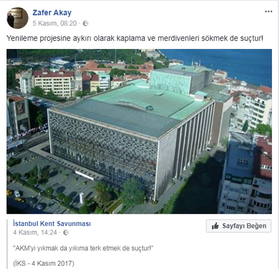
Task: Open the shared post timestamp 4 Kasım, 14:24
Action: pyautogui.click(x=35, y=232)
